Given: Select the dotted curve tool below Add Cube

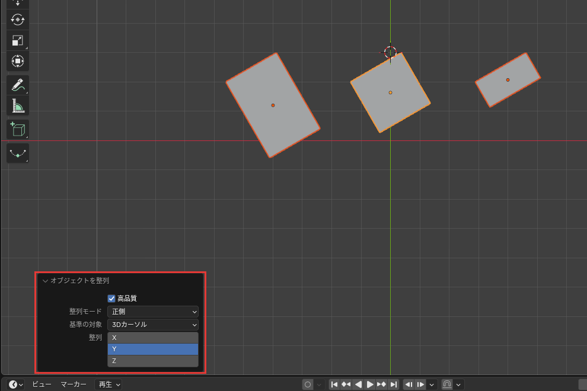Looking at the screenshot, I should click(x=18, y=153).
